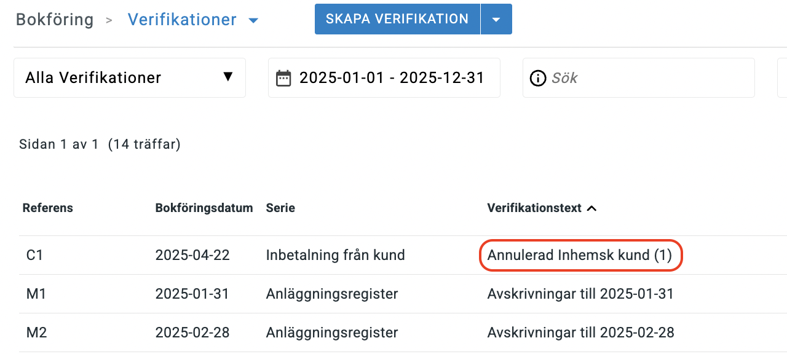This screenshot has height=354, width=787.
Task: Open the calendar icon in the date filter
Action: click(283, 77)
